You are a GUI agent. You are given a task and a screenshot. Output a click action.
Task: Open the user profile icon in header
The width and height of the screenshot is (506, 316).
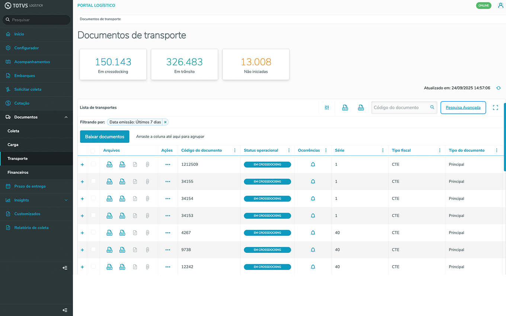[500, 6]
